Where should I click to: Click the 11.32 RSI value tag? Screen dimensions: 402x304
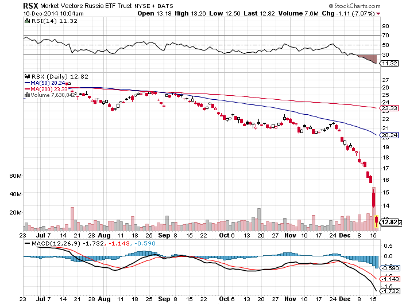390,63
